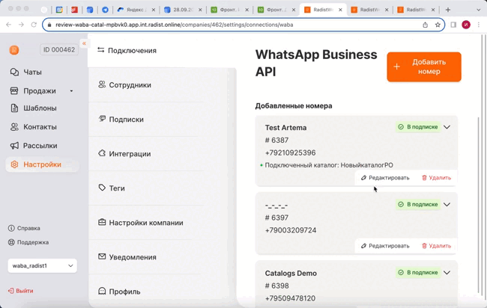This screenshot has height=308, width=487.
Task: Click the Сотрудники people icon
Action: tap(102, 84)
